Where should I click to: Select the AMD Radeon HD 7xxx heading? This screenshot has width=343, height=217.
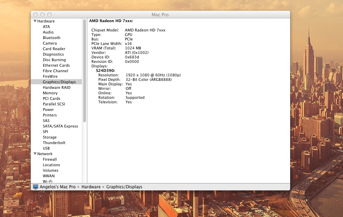111,21
